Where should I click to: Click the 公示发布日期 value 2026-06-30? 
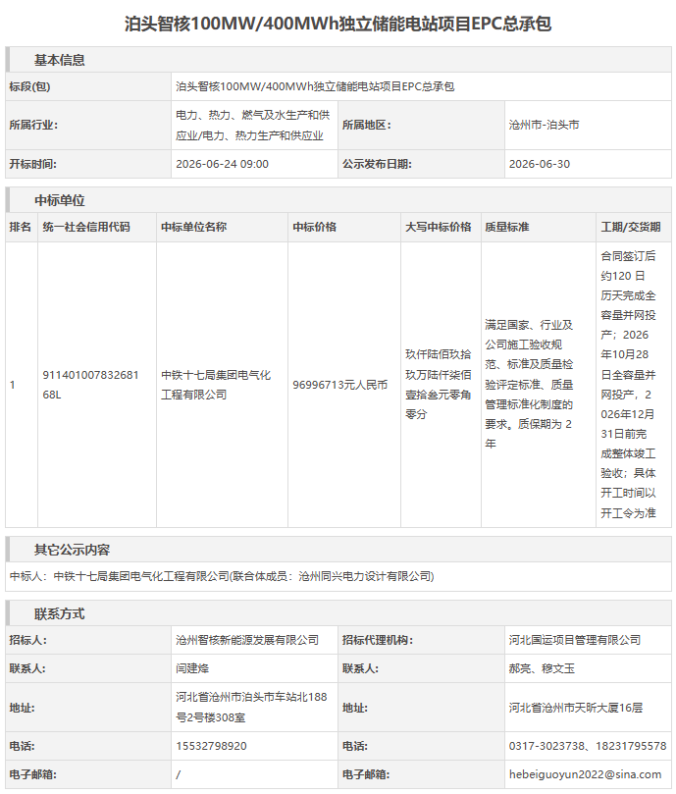pos(540,164)
